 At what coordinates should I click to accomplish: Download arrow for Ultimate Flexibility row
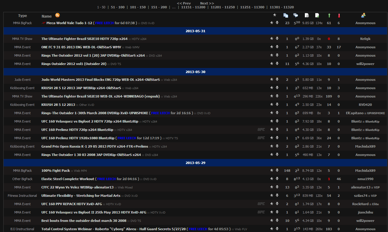[x=277, y=195]
